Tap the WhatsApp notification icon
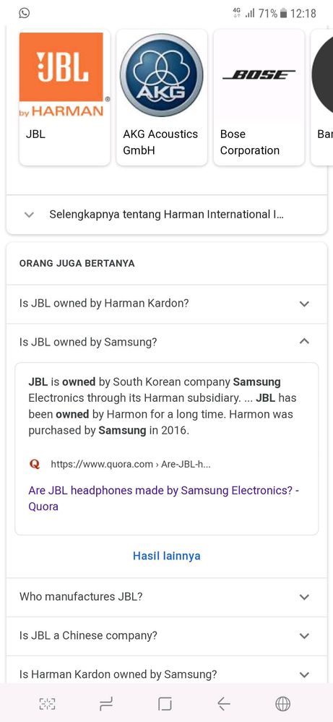The image size is (333, 722). pos(25,13)
